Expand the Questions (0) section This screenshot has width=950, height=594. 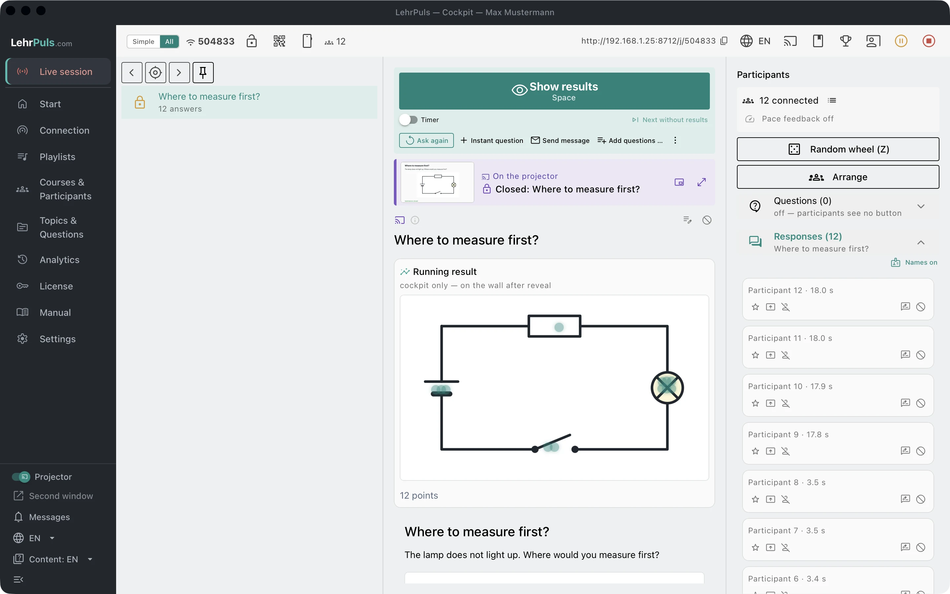pos(921,207)
